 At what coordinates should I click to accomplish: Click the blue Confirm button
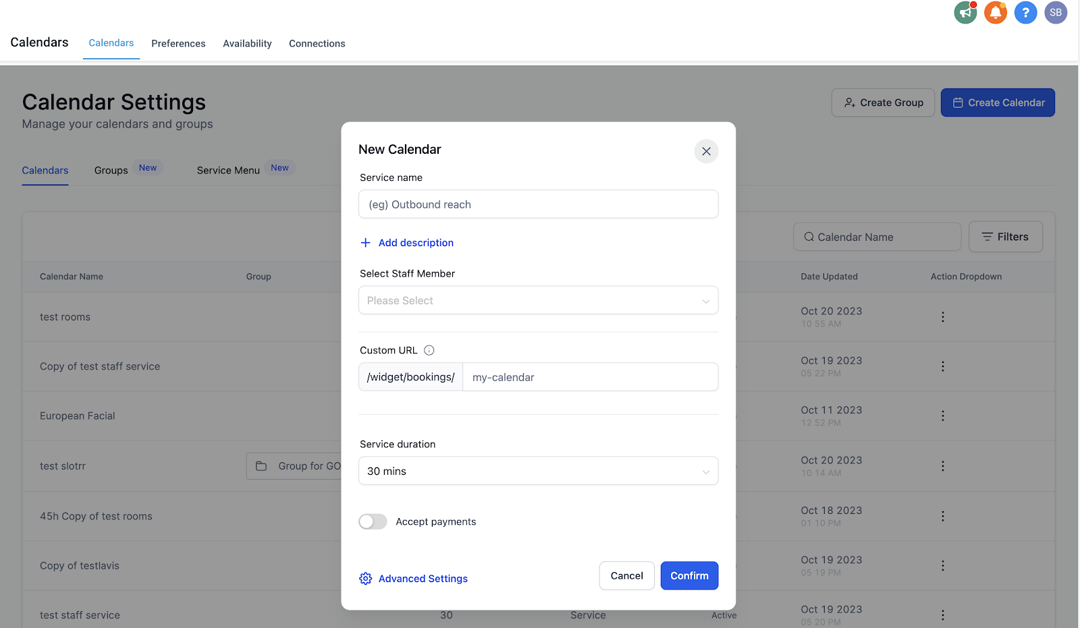689,575
